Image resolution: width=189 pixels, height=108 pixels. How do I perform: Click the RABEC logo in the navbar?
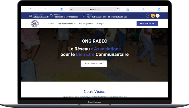(35, 24)
